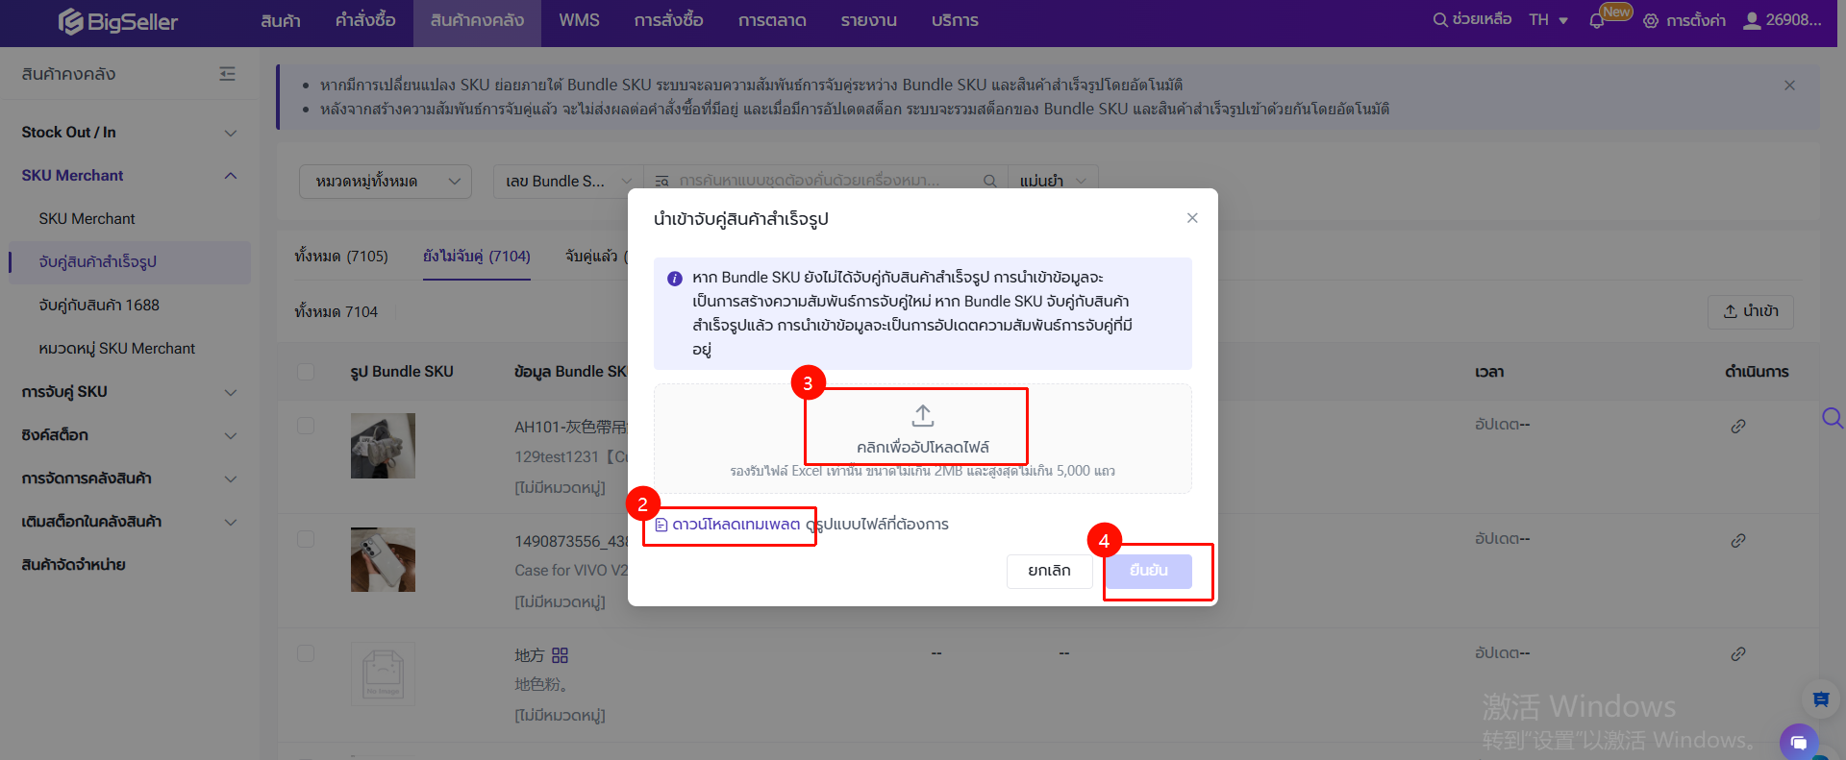Click the BigSeller logo

118,21
